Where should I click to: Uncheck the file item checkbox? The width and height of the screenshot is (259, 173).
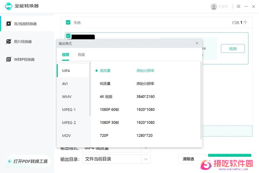pos(68,36)
